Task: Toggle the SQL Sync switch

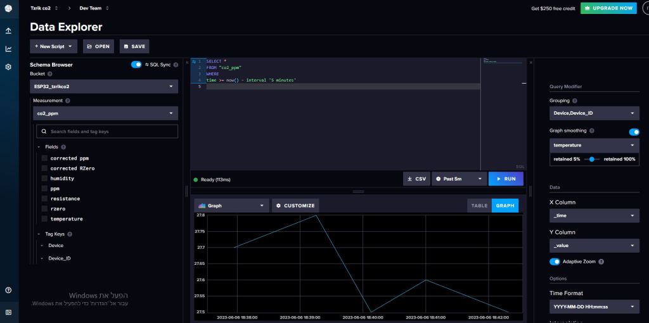Action: pyautogui.click(x=136, y=65)
